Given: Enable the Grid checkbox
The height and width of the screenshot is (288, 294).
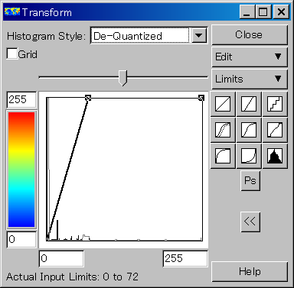Looking at the screenshot, I should point(11,53).
